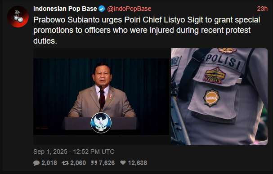
Task: Open the POLISI uniform photo
Action: click(219, 97)
